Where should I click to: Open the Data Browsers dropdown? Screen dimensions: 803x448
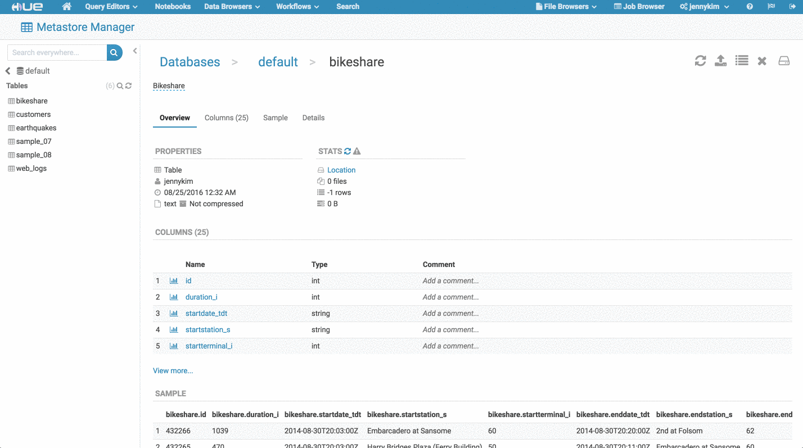(x=231, y=6)
